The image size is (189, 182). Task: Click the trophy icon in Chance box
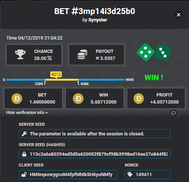point(20,54)
